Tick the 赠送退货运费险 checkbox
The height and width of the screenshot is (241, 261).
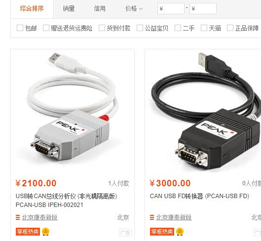46,28
